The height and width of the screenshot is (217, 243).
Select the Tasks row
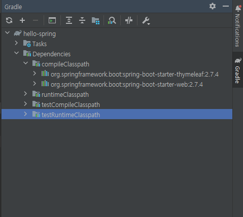117,44
